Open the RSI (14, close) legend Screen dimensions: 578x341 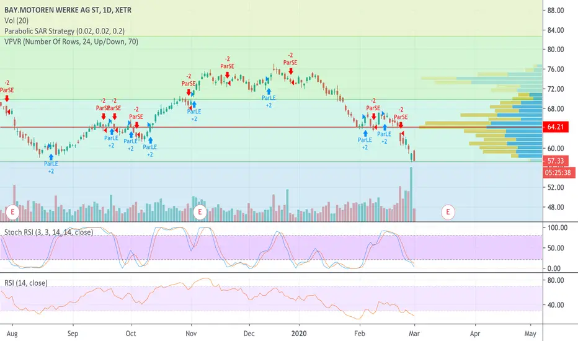[26, 283]
